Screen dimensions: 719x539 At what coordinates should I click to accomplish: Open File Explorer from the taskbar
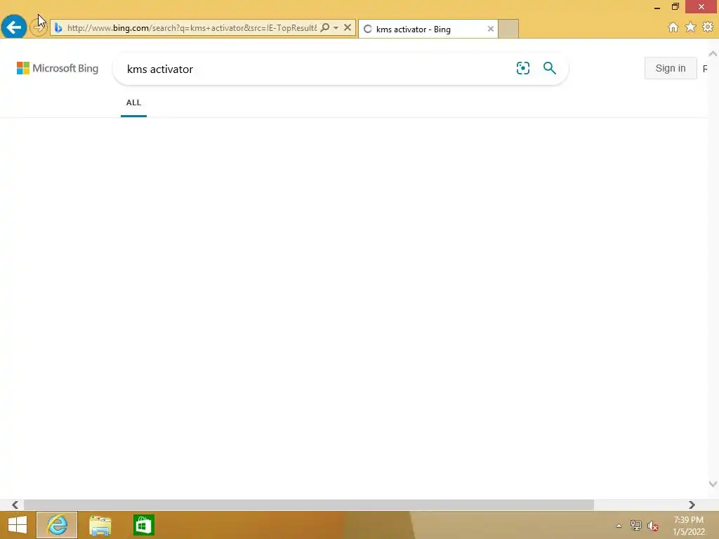click(x=100, y=525)
